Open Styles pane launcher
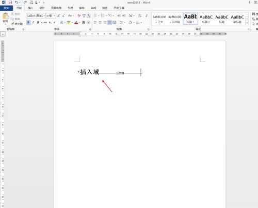 click(249, 29)
